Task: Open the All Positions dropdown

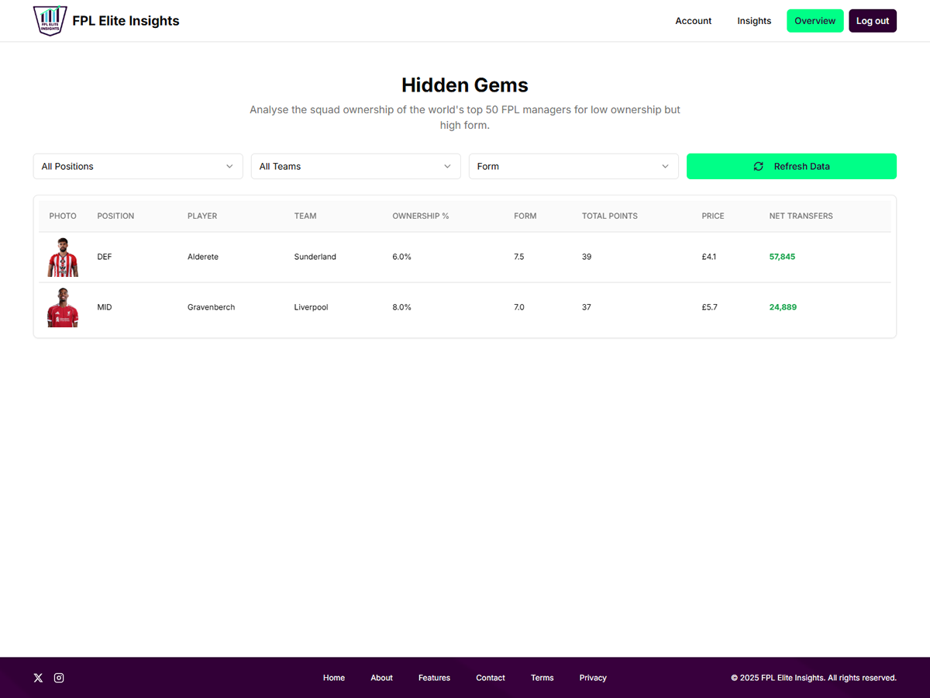Action: [x=137, y=166]
